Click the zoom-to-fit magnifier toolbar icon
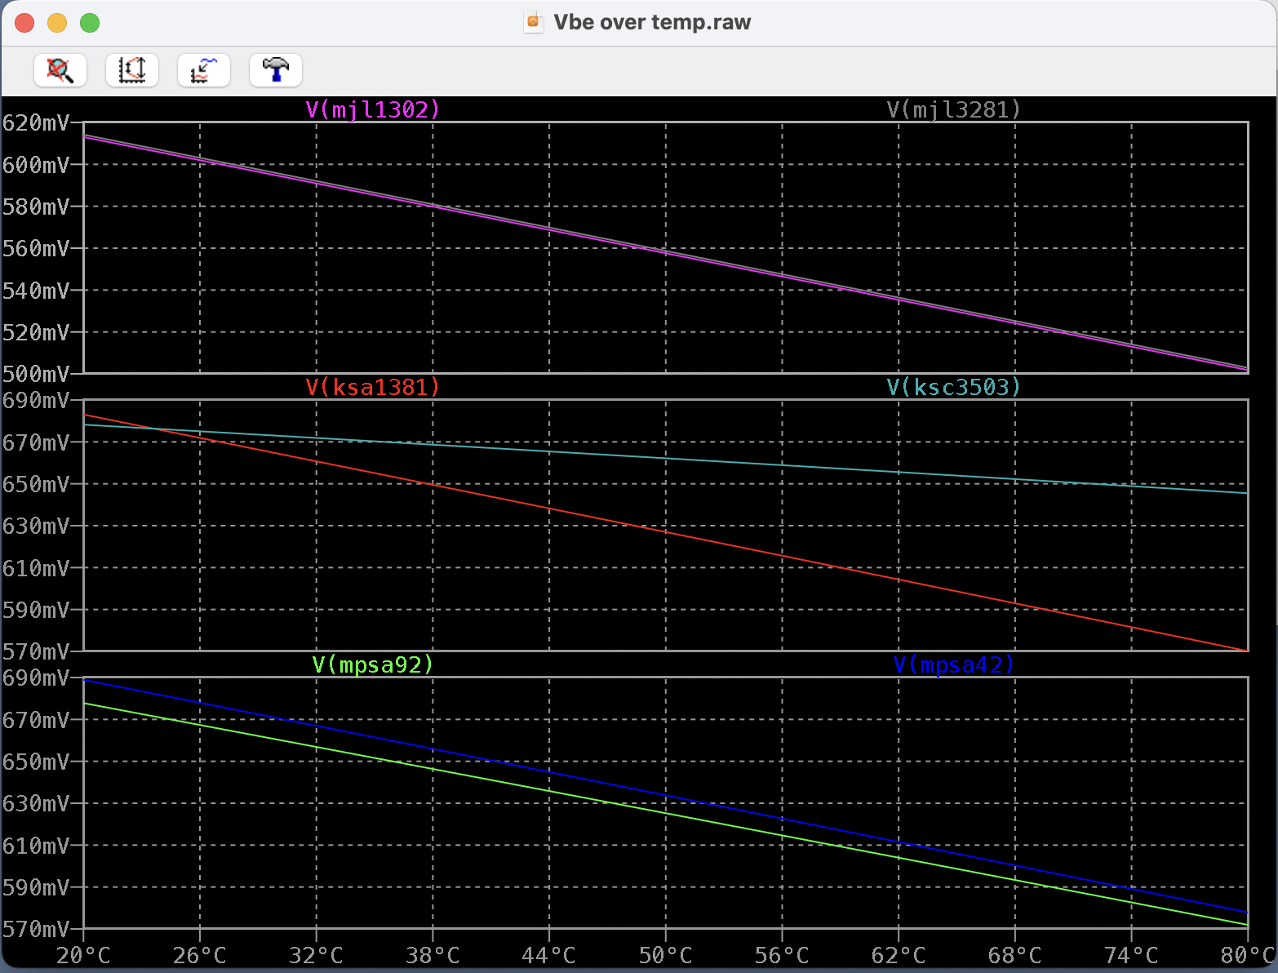Image resolution: width=1278 pixels, height=973 pixels. (60, 70)
